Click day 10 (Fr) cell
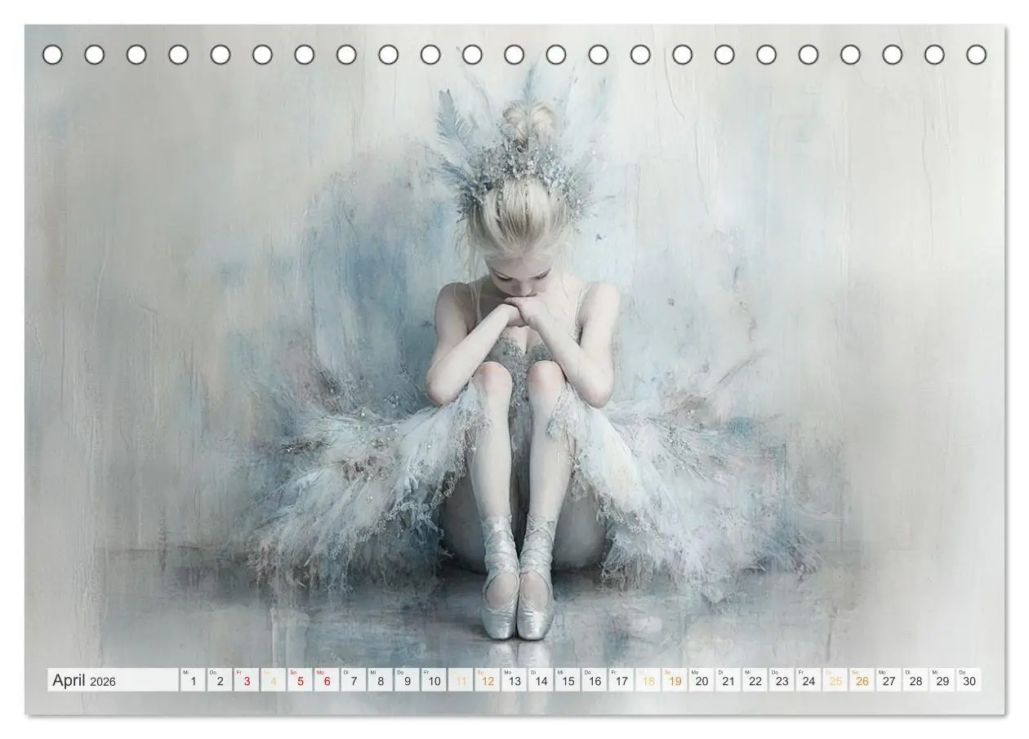 pos(434,680)
